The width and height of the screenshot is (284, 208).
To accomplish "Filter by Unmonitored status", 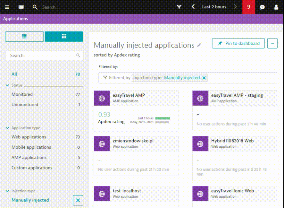I will pyautogui.click(x=25, y=105).
